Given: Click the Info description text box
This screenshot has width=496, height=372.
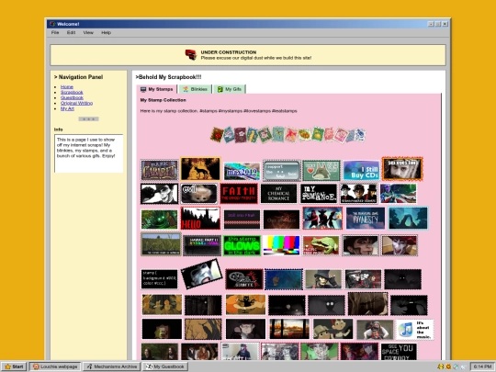Looking at the screenshot, I should coord(88,153).
